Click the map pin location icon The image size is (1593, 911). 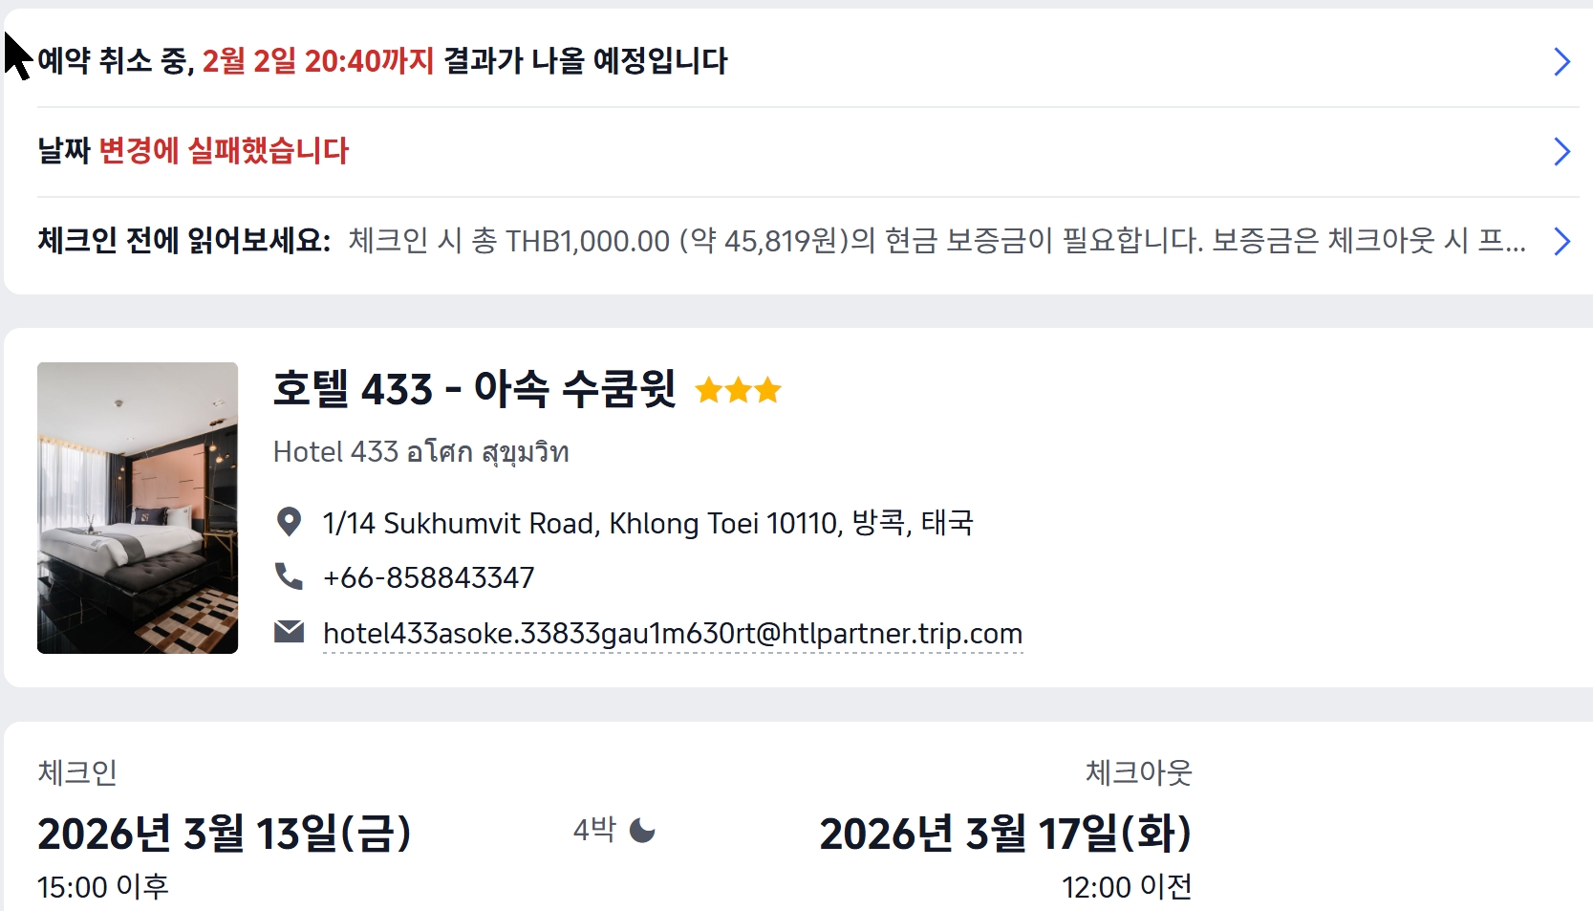289,522
